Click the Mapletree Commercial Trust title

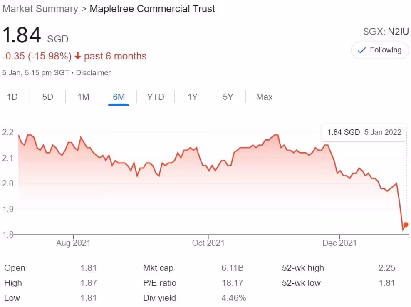(153, 9)
